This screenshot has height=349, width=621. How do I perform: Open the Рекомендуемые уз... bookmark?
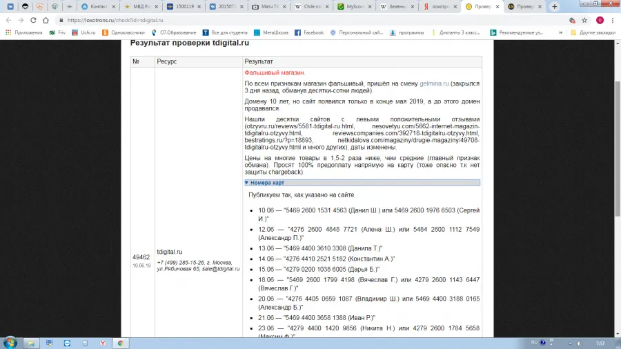(516, 32)
